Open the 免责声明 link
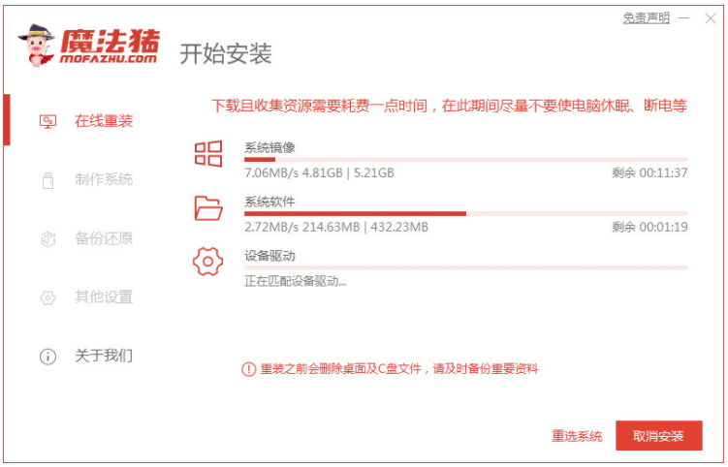 coord(647,17)
